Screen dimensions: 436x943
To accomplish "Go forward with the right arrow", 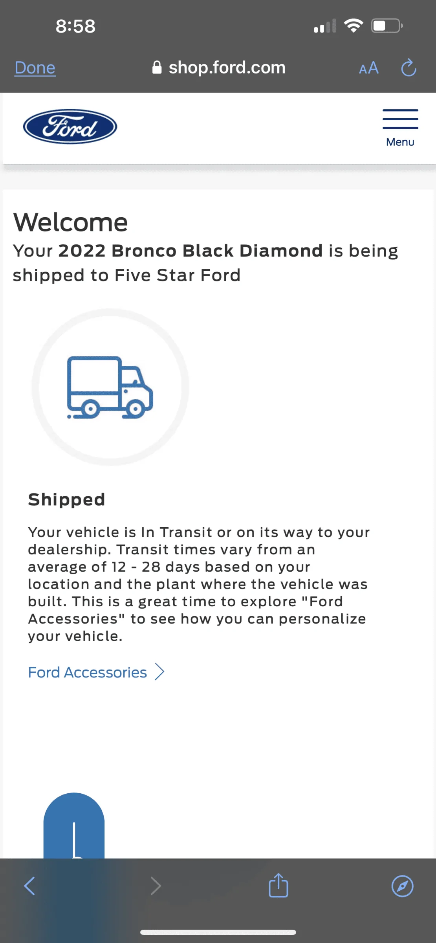I will point(156,886).
